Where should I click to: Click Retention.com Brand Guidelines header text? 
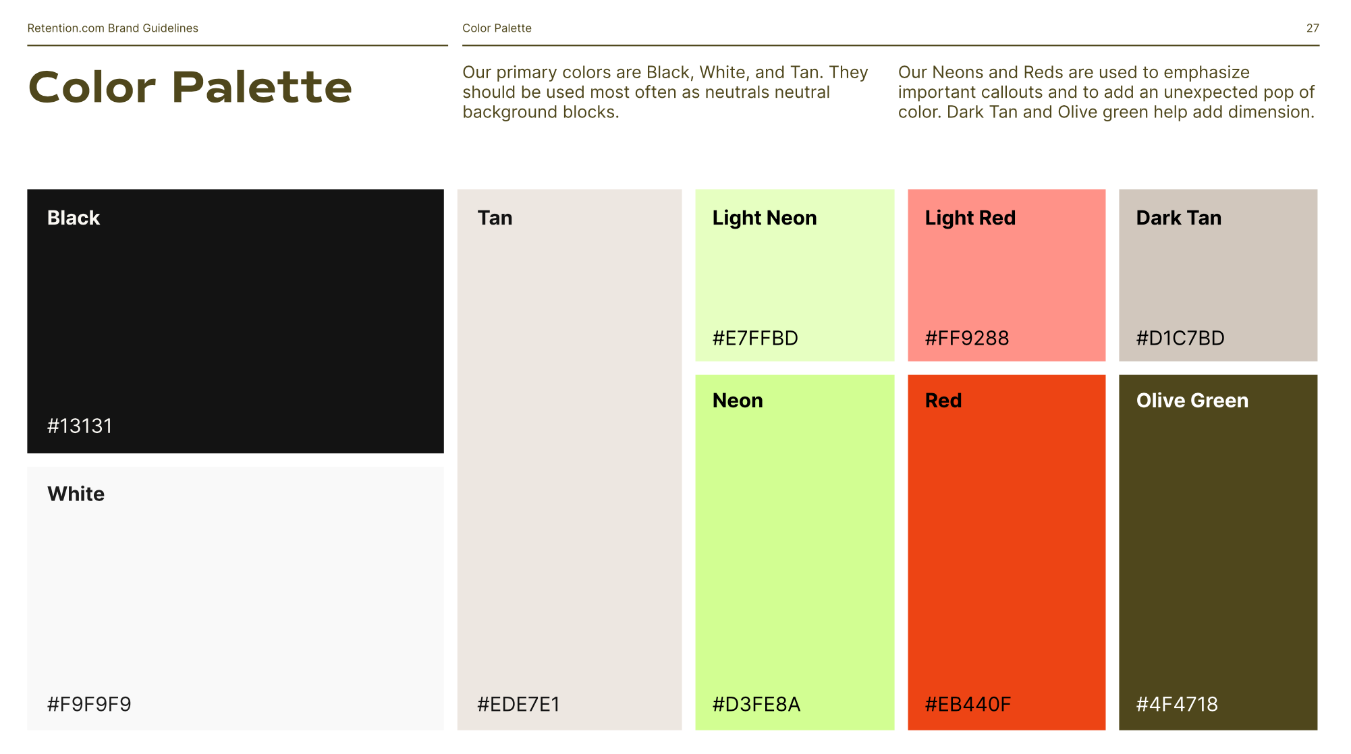tap(113, 28)
